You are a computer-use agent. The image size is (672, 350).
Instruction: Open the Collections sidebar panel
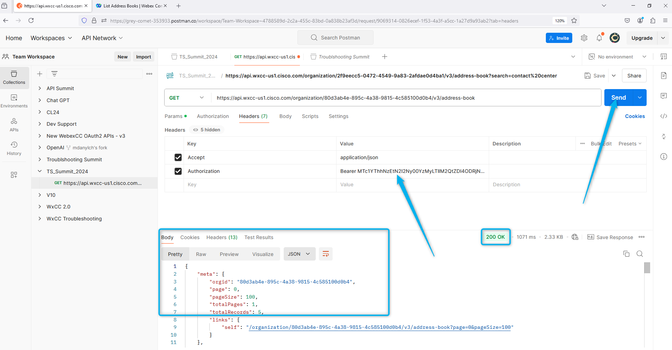(x=14, y=77)
